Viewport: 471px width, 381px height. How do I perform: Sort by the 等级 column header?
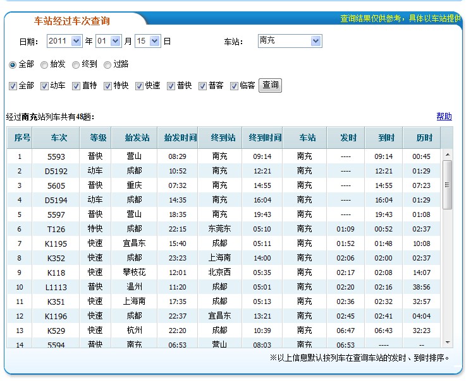(95, 138)
